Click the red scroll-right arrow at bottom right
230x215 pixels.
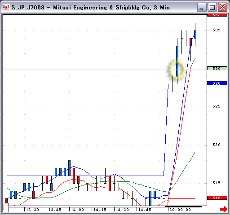tap(224, 209)
